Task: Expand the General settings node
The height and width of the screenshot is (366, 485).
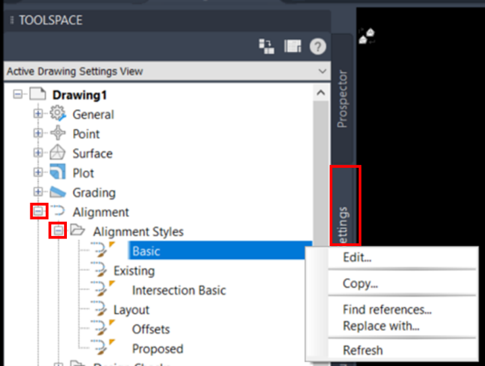Action: (39, 115)
